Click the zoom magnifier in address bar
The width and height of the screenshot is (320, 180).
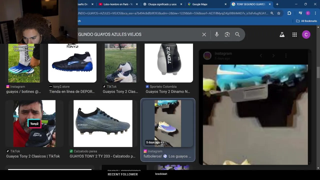pyautogui.click(x=272, y=13)
